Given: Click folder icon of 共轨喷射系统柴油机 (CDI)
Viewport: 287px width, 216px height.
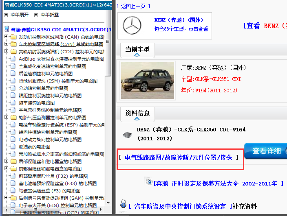Looking at the screenshot, I should click(13, 52).
